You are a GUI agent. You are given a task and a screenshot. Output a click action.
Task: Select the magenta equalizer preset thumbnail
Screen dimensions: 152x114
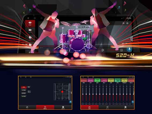pyautogui.click(x=91, y=80)
